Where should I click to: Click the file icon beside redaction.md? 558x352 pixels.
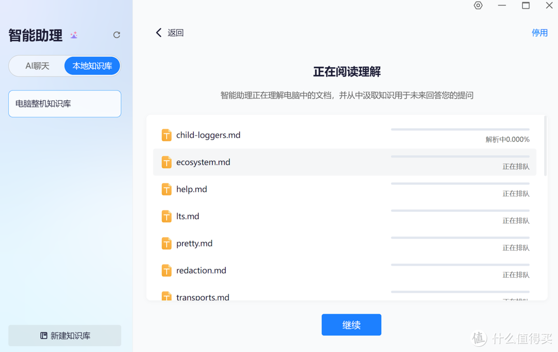(166, 270)
